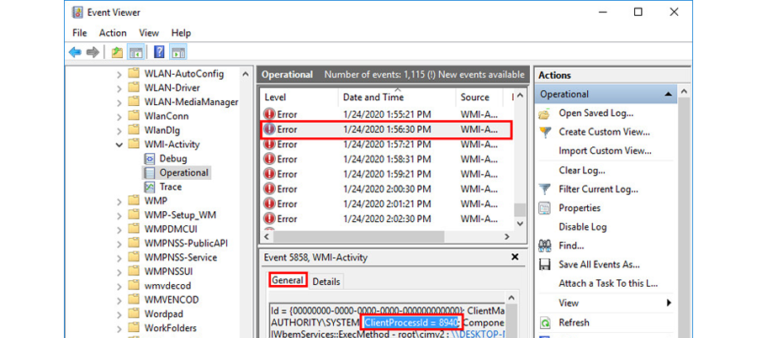The width and height of the screenshot is (757, 338).
Task: Toggle Show/Hide Console Tree toolbar icon
Action: [x=135, y=52]
